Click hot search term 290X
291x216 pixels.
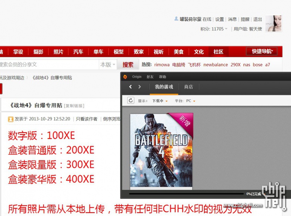[235, 65]
